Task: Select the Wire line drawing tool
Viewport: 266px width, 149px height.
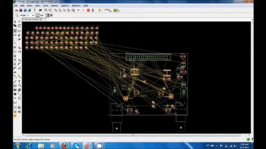Action: 15,82
